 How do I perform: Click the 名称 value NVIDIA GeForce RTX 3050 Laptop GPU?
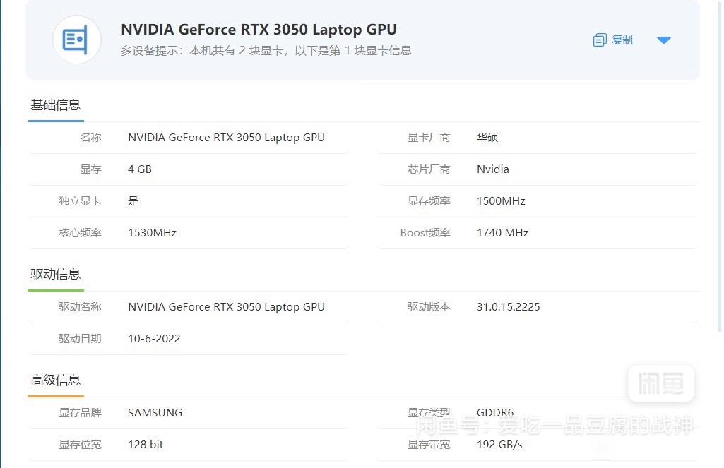point(226,138)
